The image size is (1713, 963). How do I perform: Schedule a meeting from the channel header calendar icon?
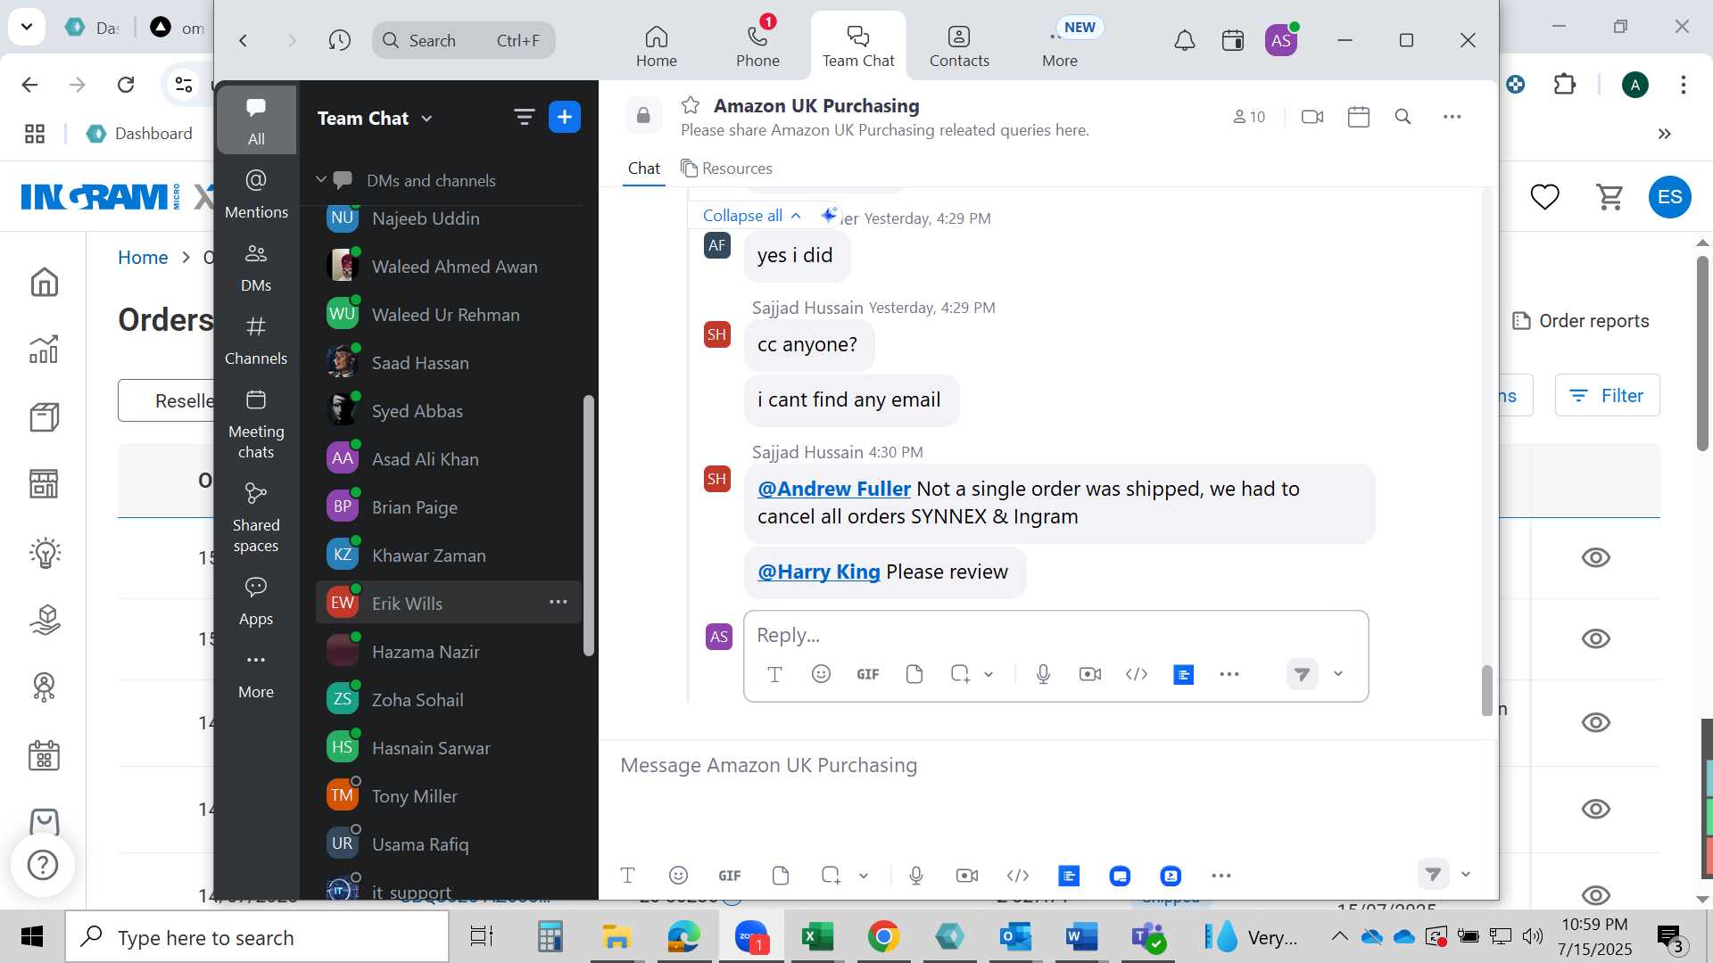click(x=1358, y=117)
